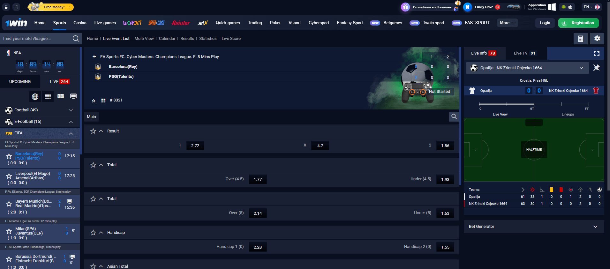Open the markets search magnifier
Viewport: 610px width, 269px height.
tap(454, 117)
